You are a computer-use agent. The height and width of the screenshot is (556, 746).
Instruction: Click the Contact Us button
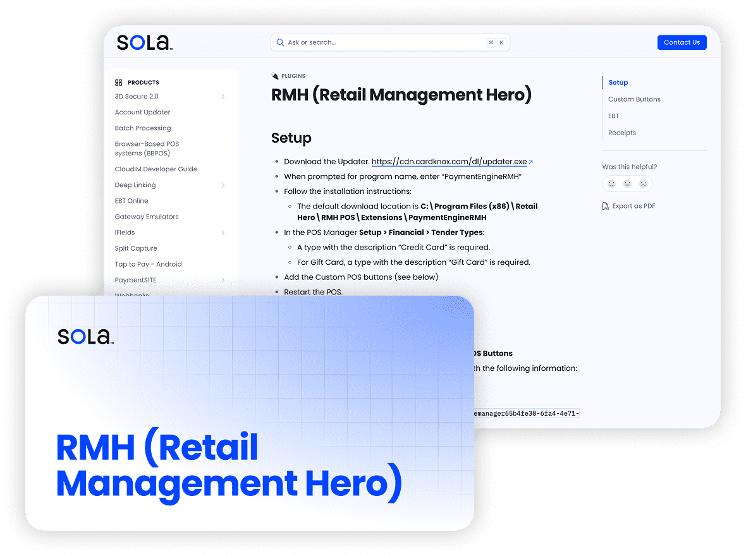(682, 42)
